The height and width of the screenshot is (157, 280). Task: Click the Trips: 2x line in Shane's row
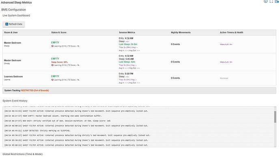point(128,47)
